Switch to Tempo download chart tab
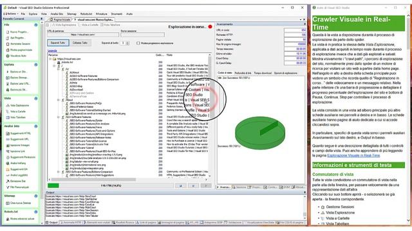Screen dimensions: 412x231 pos(263,73)
